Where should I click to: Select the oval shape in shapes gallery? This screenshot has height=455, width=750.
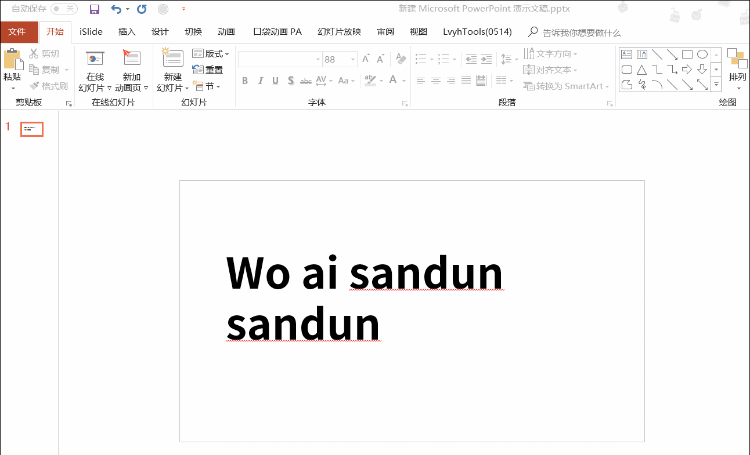[702, 54]
